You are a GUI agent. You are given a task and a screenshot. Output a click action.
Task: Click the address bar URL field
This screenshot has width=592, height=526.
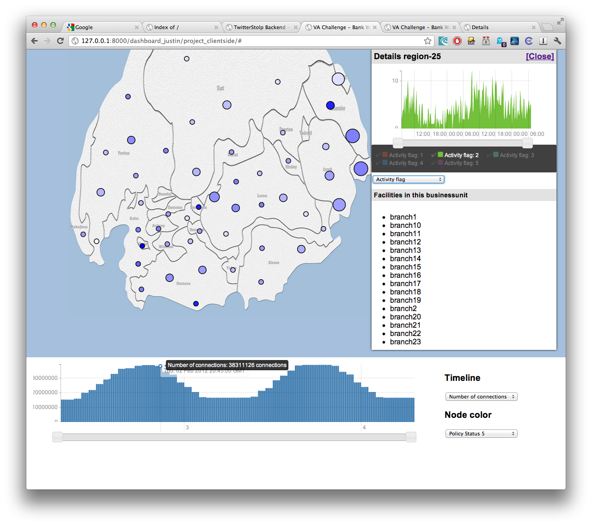coord(252,41)
